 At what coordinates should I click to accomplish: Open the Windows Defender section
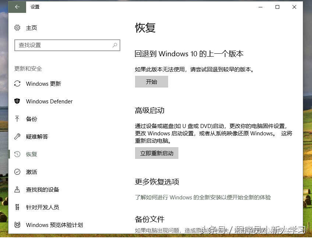[49, 101]
